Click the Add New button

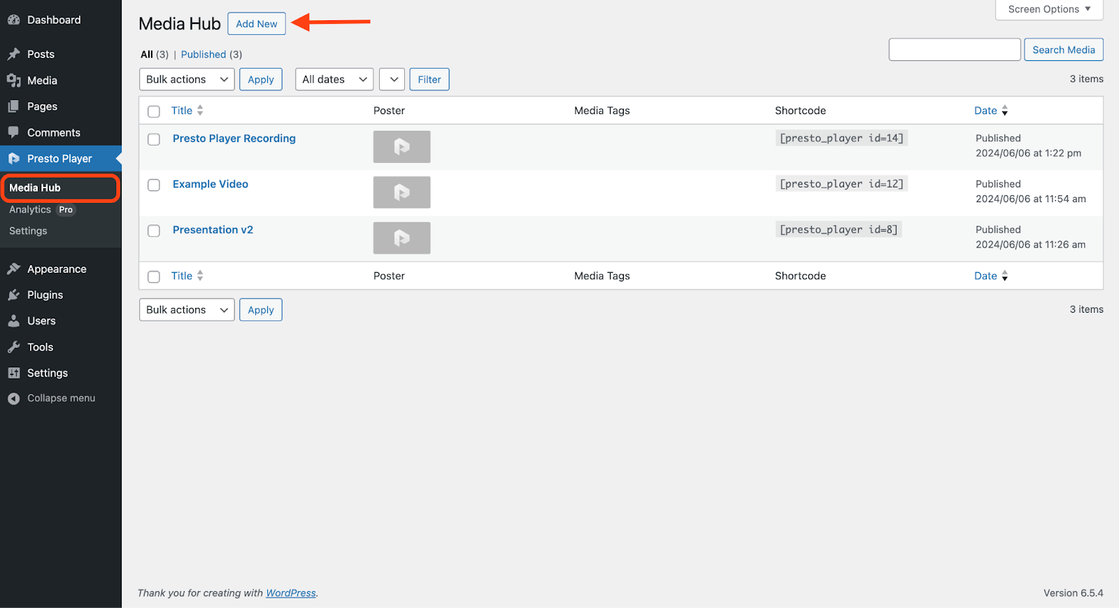tap(257, 24)
